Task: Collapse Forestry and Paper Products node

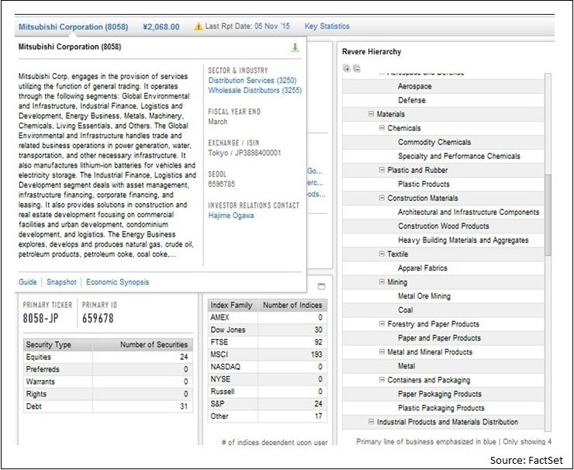Action: [382, 323]
